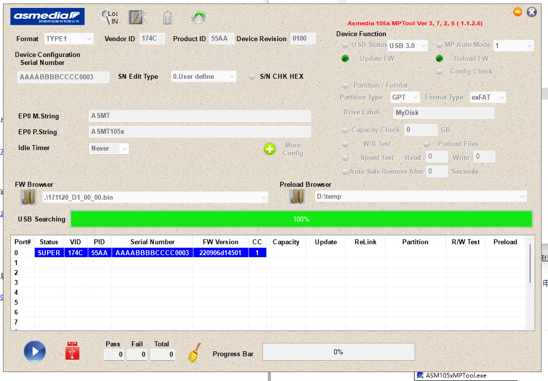Click the Vendor ID field 174C
Image resolution: width=548 pixels, height=381 pixels.
(152, 39)
